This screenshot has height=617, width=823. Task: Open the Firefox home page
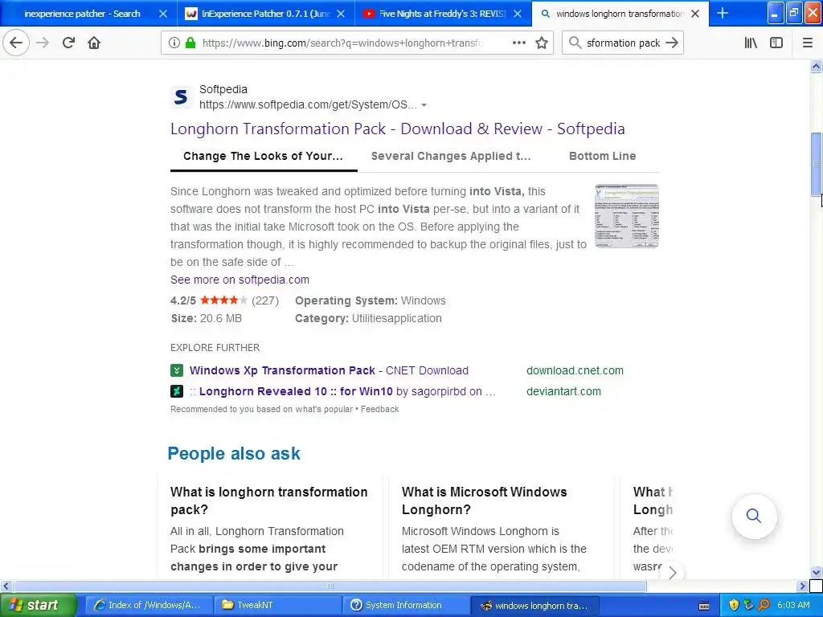[x=94, y=43]
